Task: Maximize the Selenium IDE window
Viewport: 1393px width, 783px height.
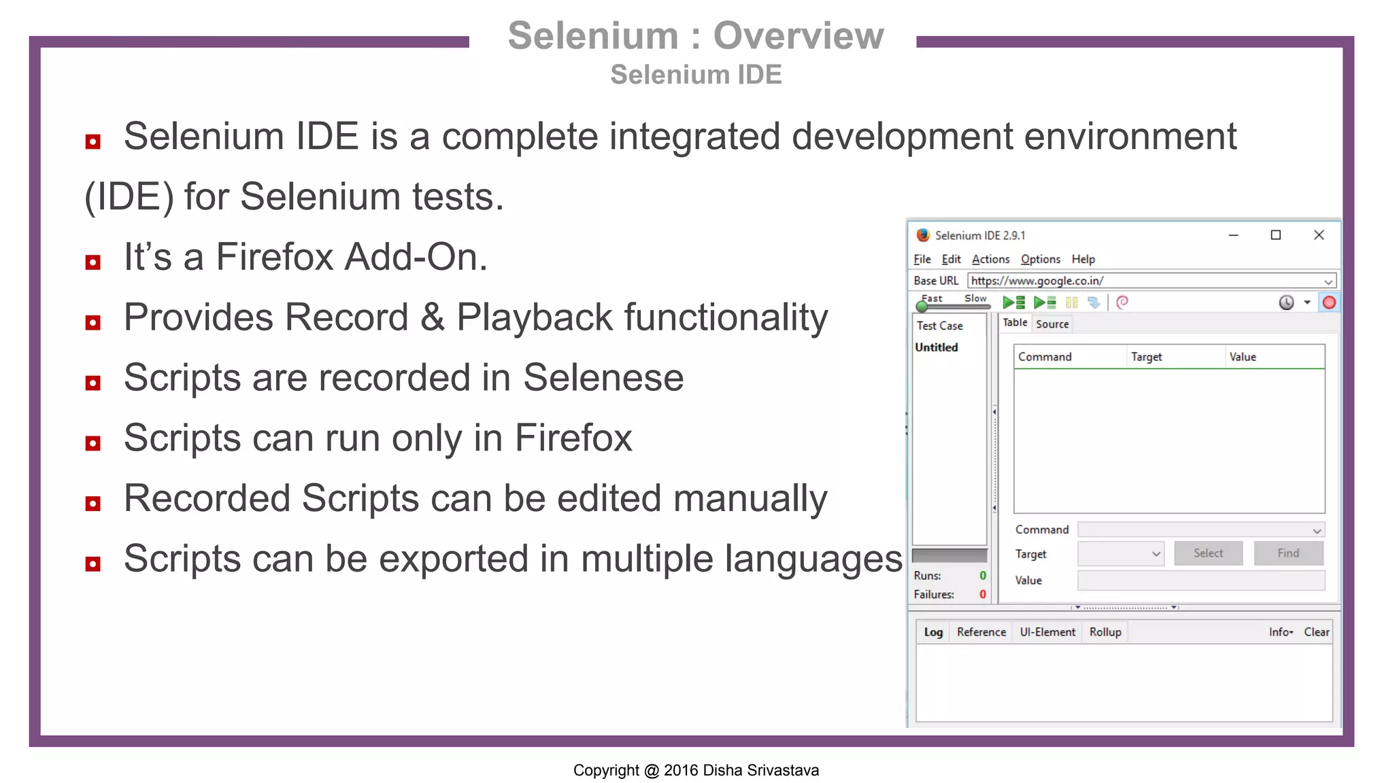Action: 1276,235
